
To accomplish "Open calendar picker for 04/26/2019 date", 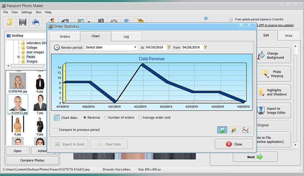I will (x=205, y=47).
